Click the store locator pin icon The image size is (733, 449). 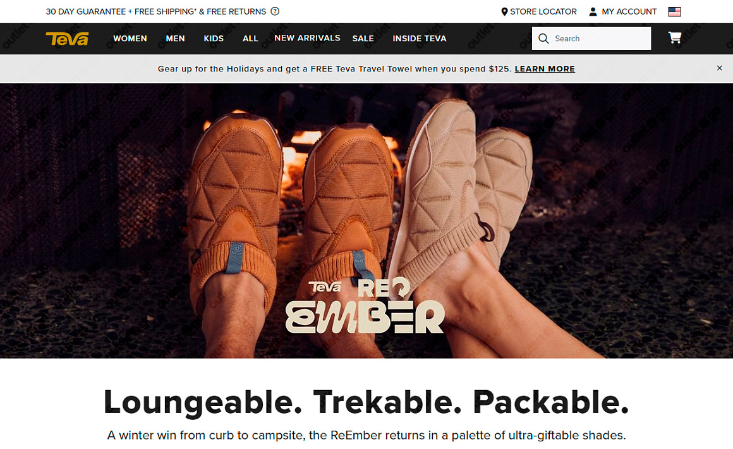point(504,11)
